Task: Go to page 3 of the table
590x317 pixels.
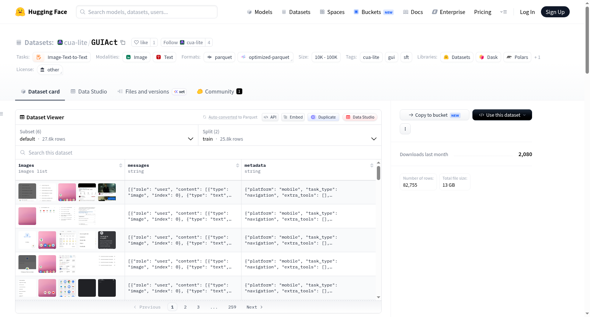Action: point(198,307)
